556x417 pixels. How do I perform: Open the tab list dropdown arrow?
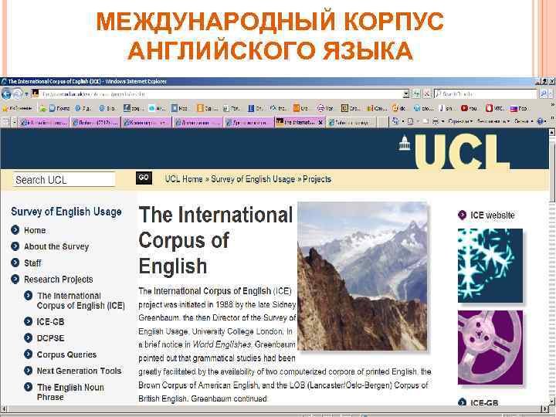(x=15, y=122)
